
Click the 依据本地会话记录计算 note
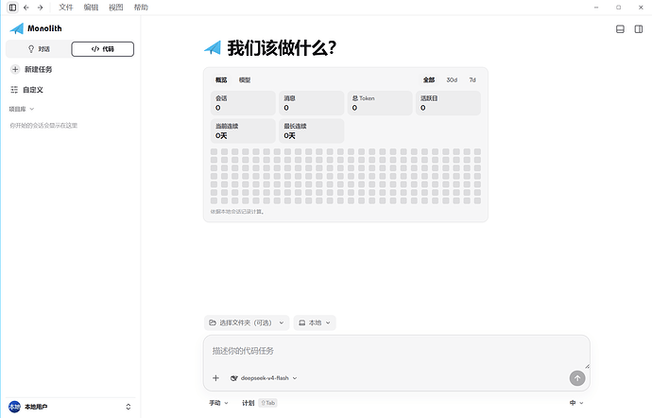237,212
